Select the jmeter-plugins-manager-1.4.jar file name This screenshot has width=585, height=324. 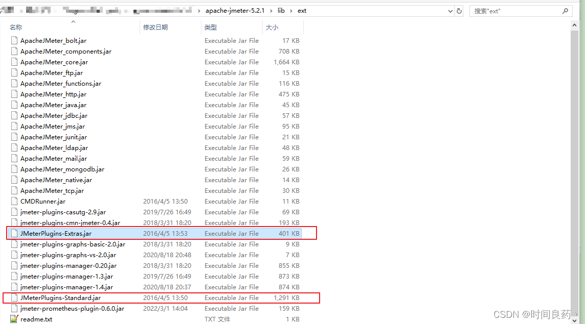[67, 287]
